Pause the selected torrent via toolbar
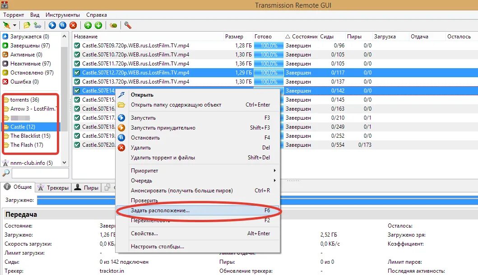Screen dimensions: 478x275 pos(62,25)
